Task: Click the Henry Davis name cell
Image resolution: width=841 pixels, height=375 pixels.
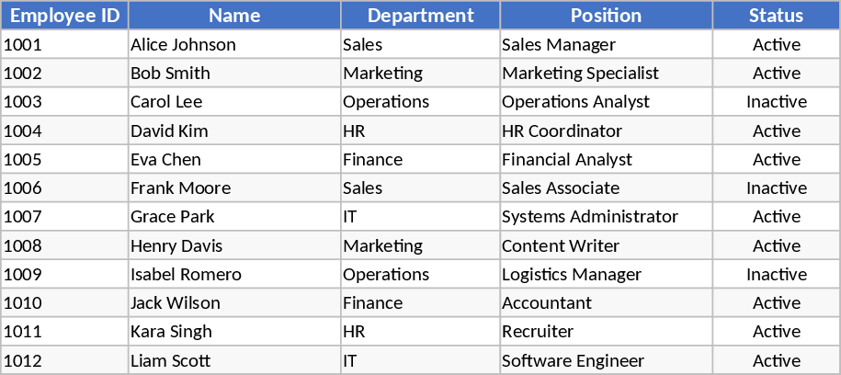Action: click(176, 245)
